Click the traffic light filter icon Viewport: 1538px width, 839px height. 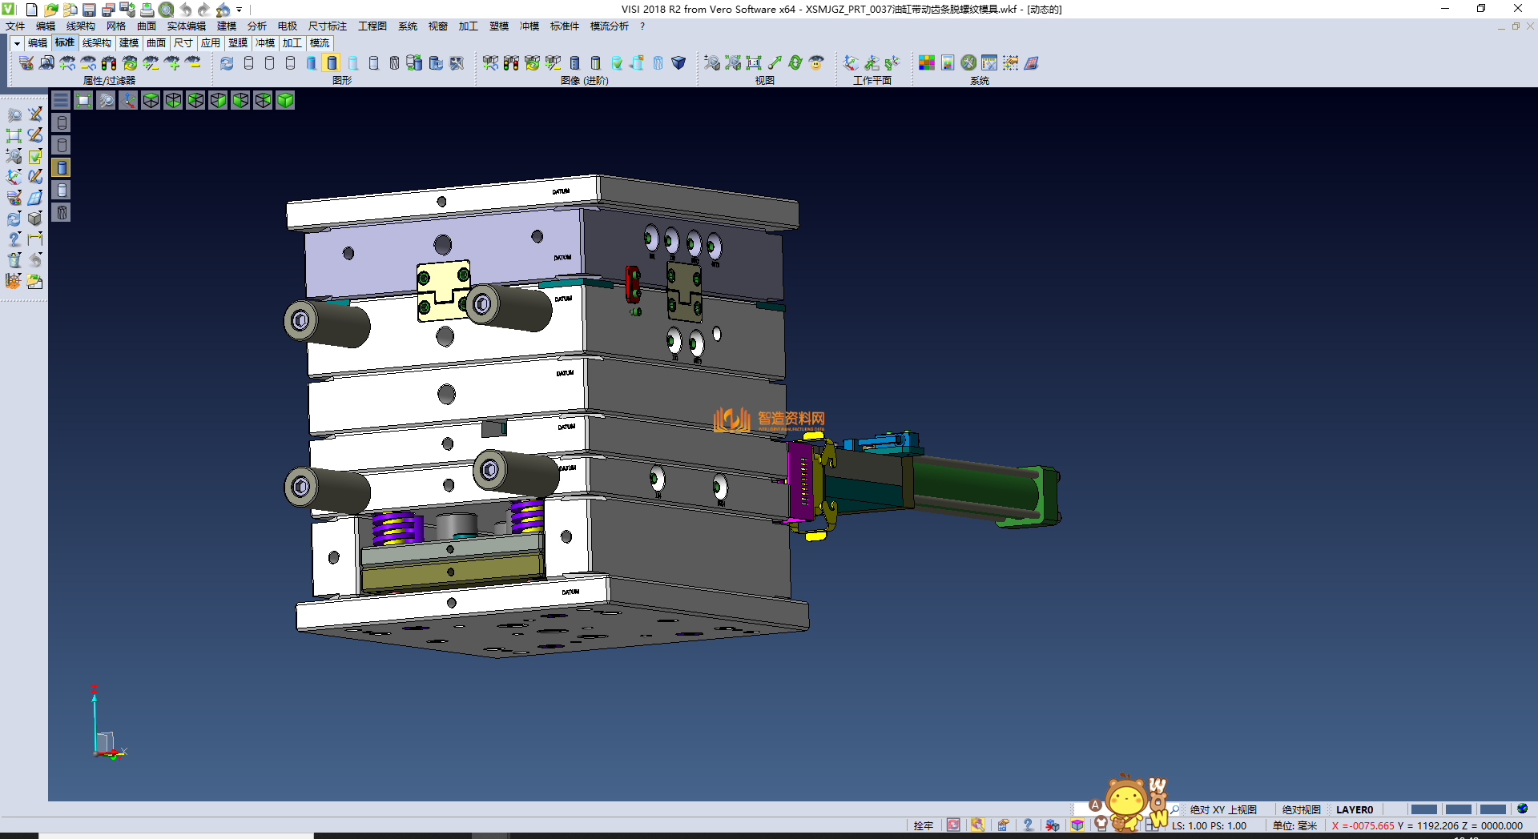tap(109, 62)
